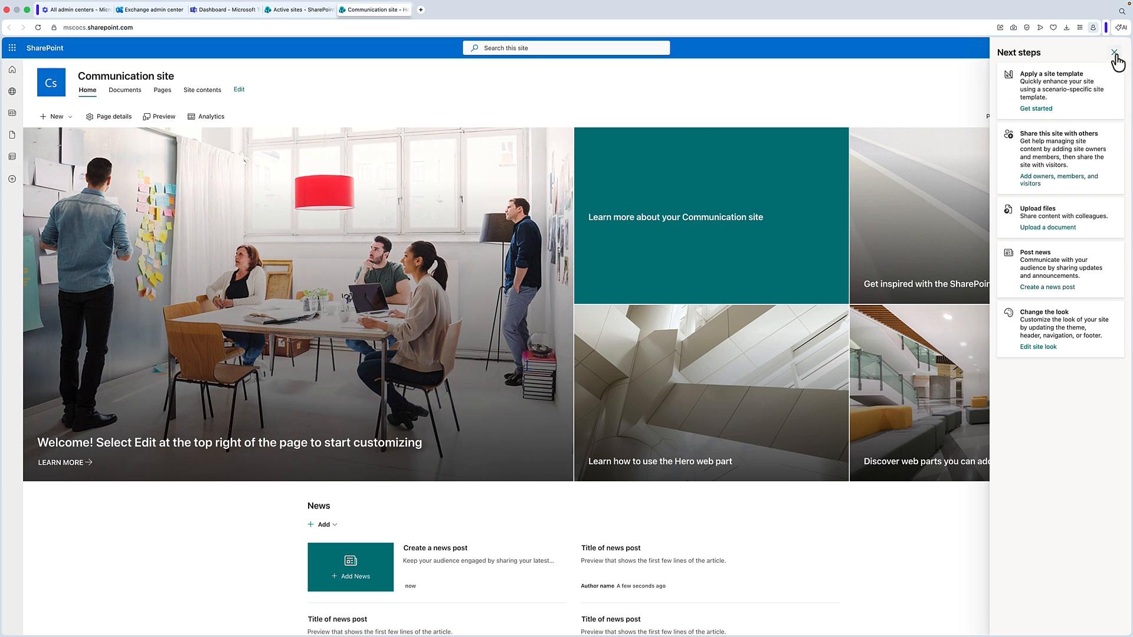Open Learn more about your Communication site tile

(x=711, y=216)
